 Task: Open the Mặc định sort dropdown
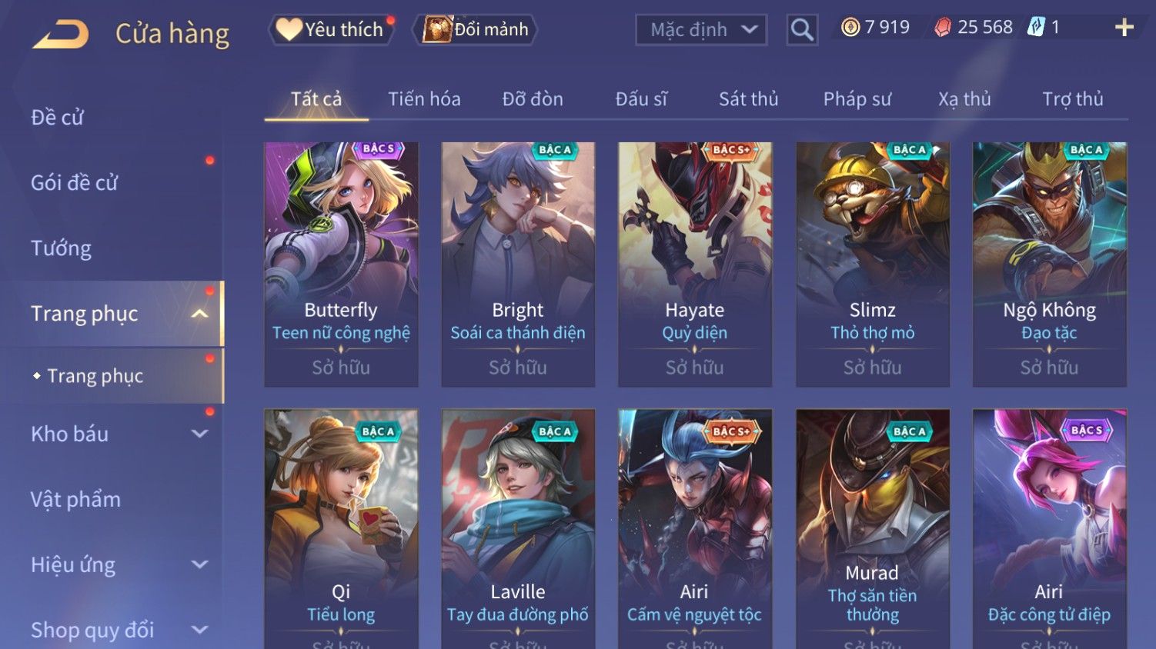click(701, 30)
